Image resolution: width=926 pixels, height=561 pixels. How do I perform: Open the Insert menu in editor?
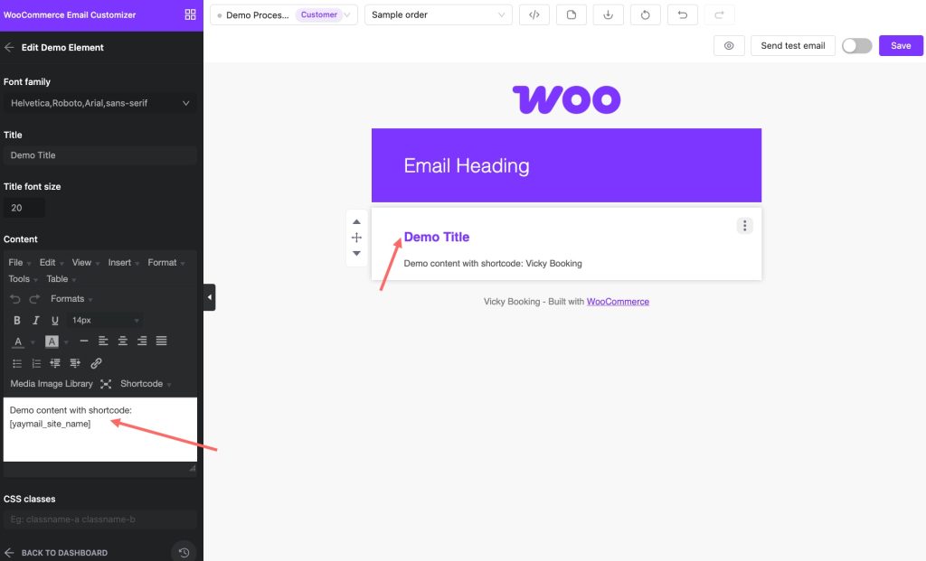coord(123,263)
